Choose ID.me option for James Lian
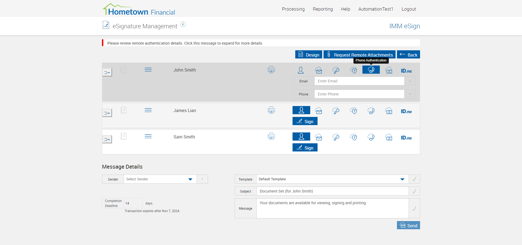 click(x=406, y=111)
